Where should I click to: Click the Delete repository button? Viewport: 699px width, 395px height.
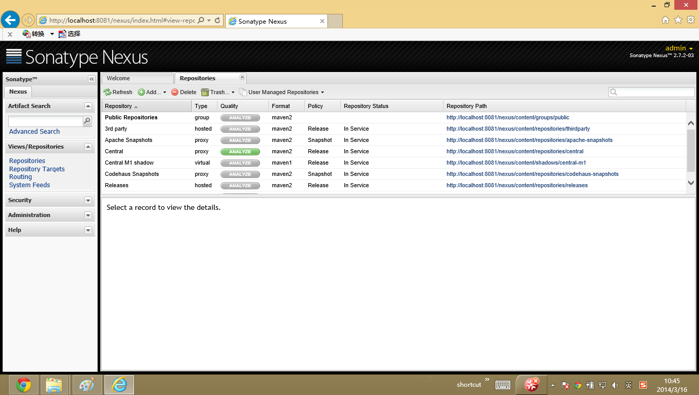click(183, 92)
